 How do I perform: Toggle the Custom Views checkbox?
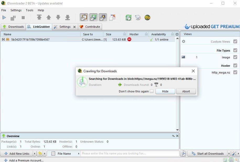coord(235,41)
